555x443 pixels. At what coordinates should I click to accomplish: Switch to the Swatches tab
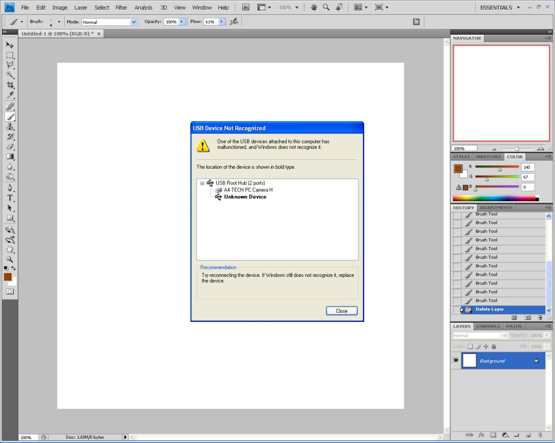coord(488,157)
